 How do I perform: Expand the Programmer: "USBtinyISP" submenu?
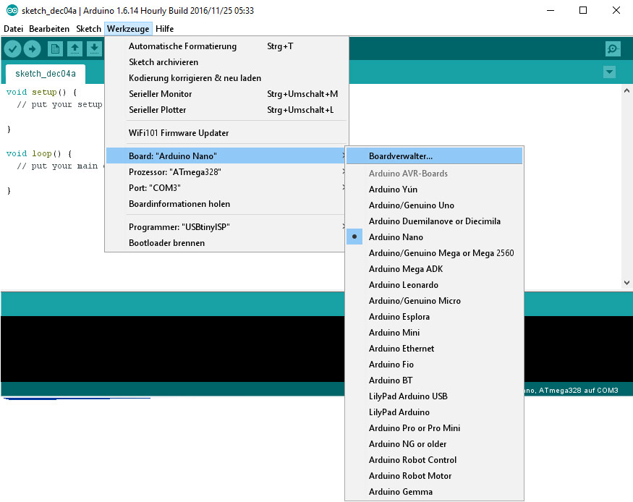[226, 227]
